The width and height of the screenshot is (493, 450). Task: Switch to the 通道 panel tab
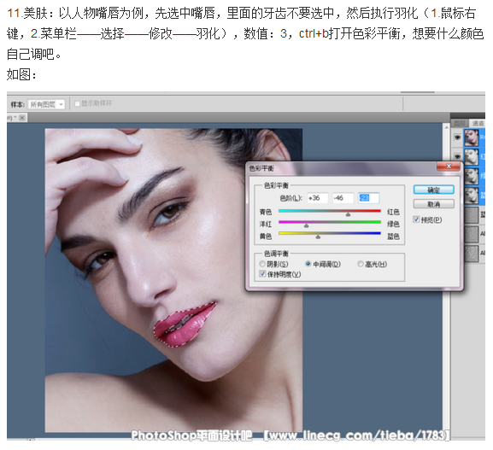click(478, 124)
